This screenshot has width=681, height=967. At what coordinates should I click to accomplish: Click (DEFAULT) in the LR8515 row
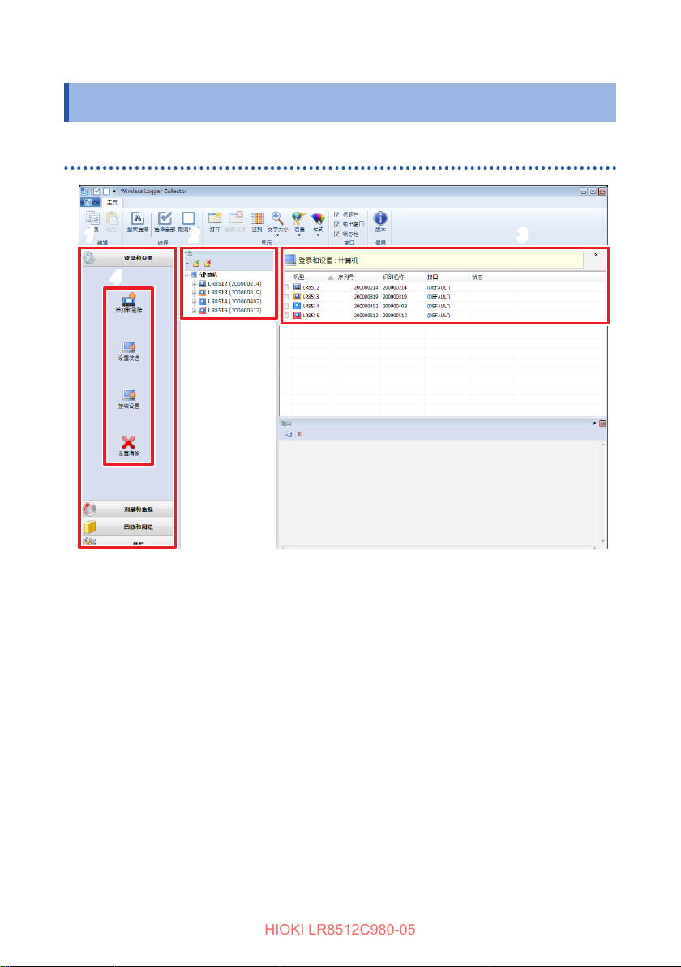coord(439,315)
